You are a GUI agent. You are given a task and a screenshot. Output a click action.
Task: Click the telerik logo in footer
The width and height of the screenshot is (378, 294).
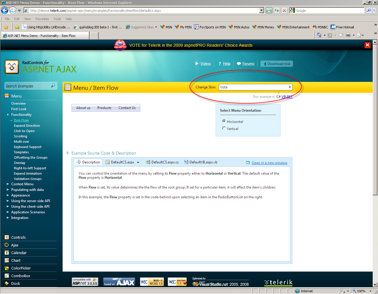[278, 283]
